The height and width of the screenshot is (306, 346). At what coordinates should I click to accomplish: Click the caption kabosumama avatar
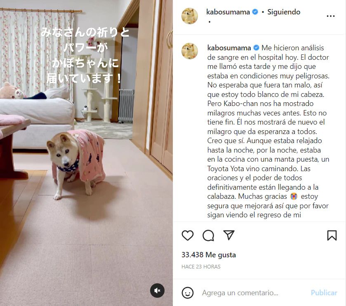click(x=190, y=51)
